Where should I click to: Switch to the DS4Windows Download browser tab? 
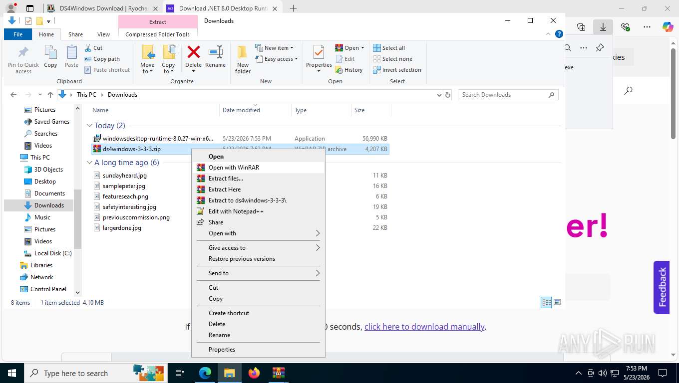(x=103, y=8)
